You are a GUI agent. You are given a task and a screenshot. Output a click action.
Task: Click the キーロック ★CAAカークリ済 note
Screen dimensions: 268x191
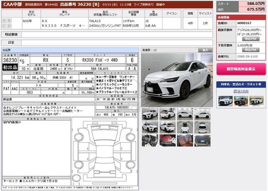30,181
